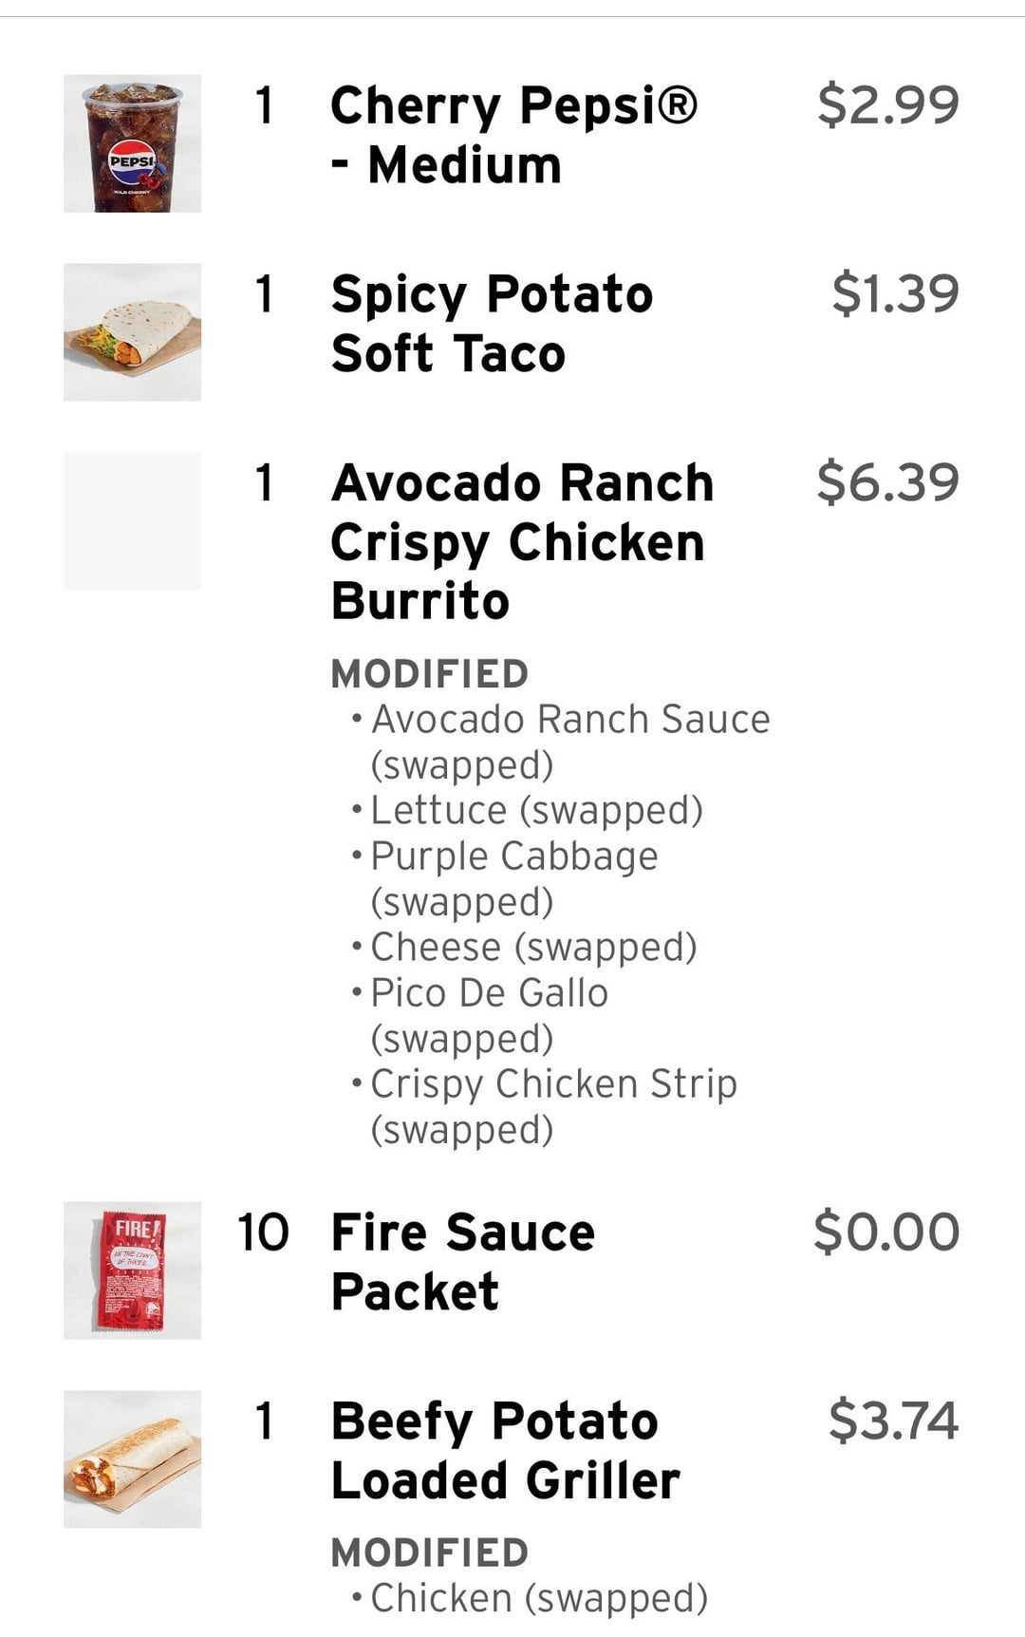Click the $0.00 Fire Sauce price
This screenshot has width=1025, height=1637.
point(886,1232)
